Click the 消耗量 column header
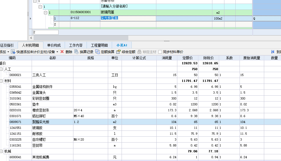281x161 pixels. click(167, 58)
